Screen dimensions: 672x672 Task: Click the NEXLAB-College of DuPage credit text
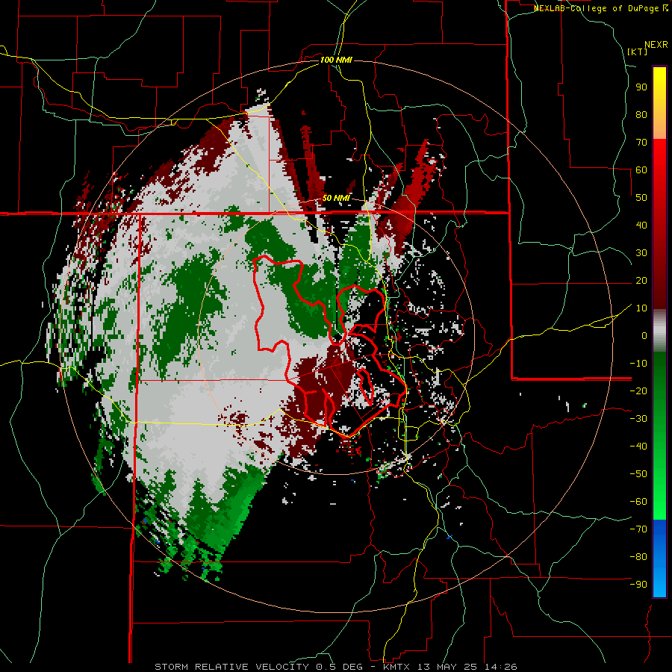point(600,8)
